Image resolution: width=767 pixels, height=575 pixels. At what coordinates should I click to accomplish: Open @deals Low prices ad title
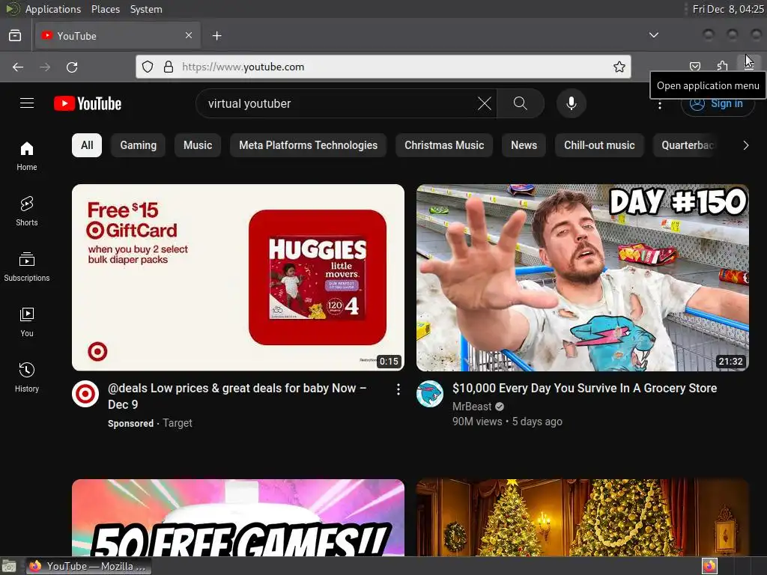coord(237,396)
